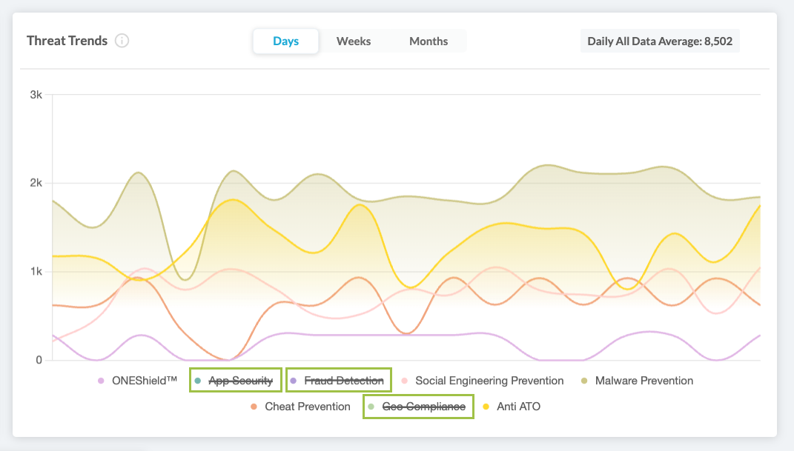794x451 pixels.
Task: Click the pink Social Engineering dot
Action: click(404, 381)
